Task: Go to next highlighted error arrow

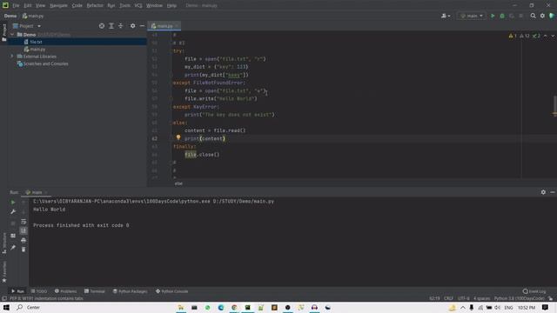Action: pyautogui.click(x=553, y=36)
